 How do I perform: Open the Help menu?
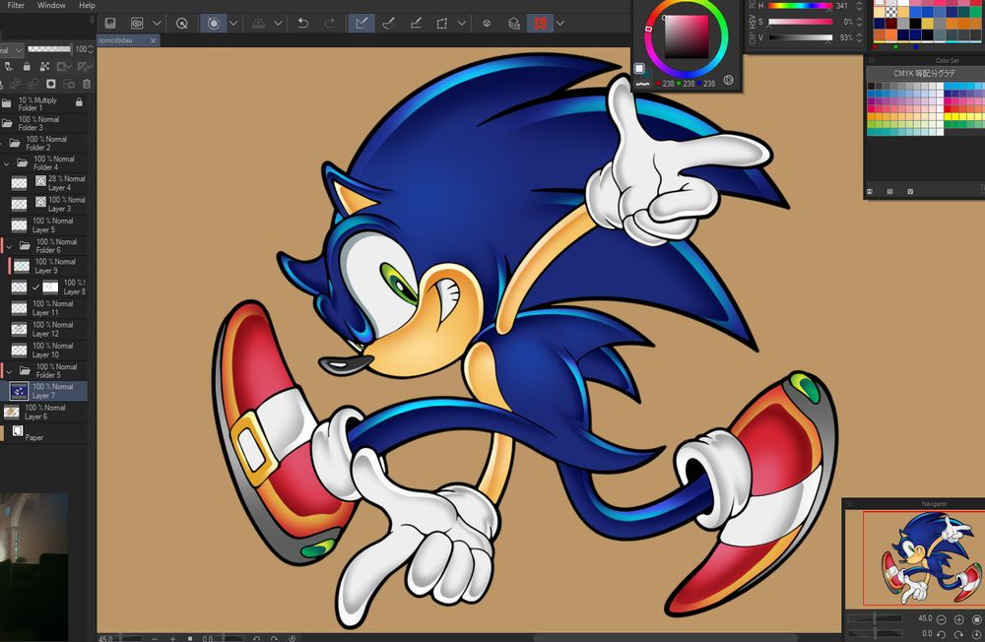click(x=87, y=5)
